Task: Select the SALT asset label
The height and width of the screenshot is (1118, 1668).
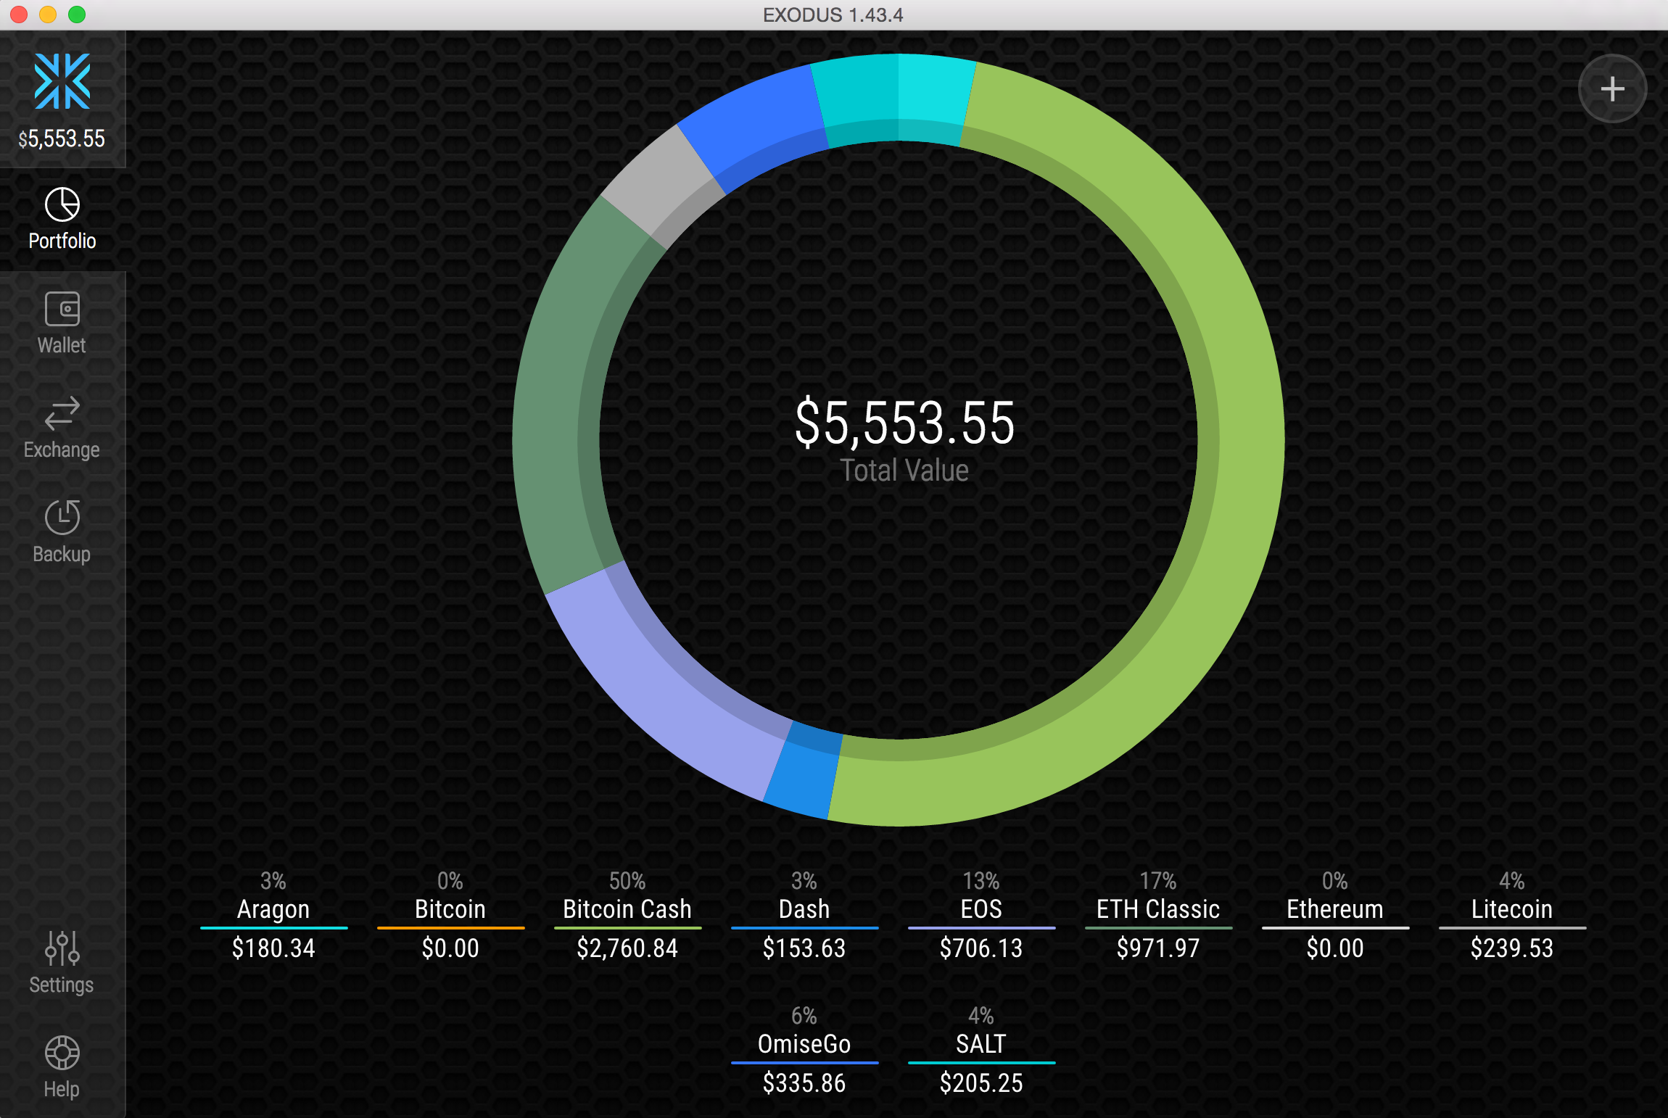Action: pyautogui.click(x=981, y=1044)
